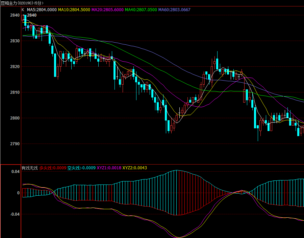The height and width of the screenshot is (238, 304).
Task: Select the 多头戏:0.0009 indicator value
Action: [53, 168]
